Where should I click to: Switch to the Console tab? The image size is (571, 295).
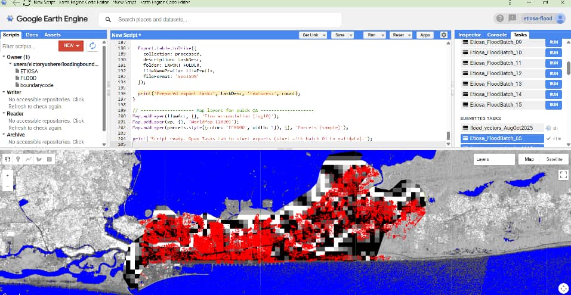click(496, 35)
